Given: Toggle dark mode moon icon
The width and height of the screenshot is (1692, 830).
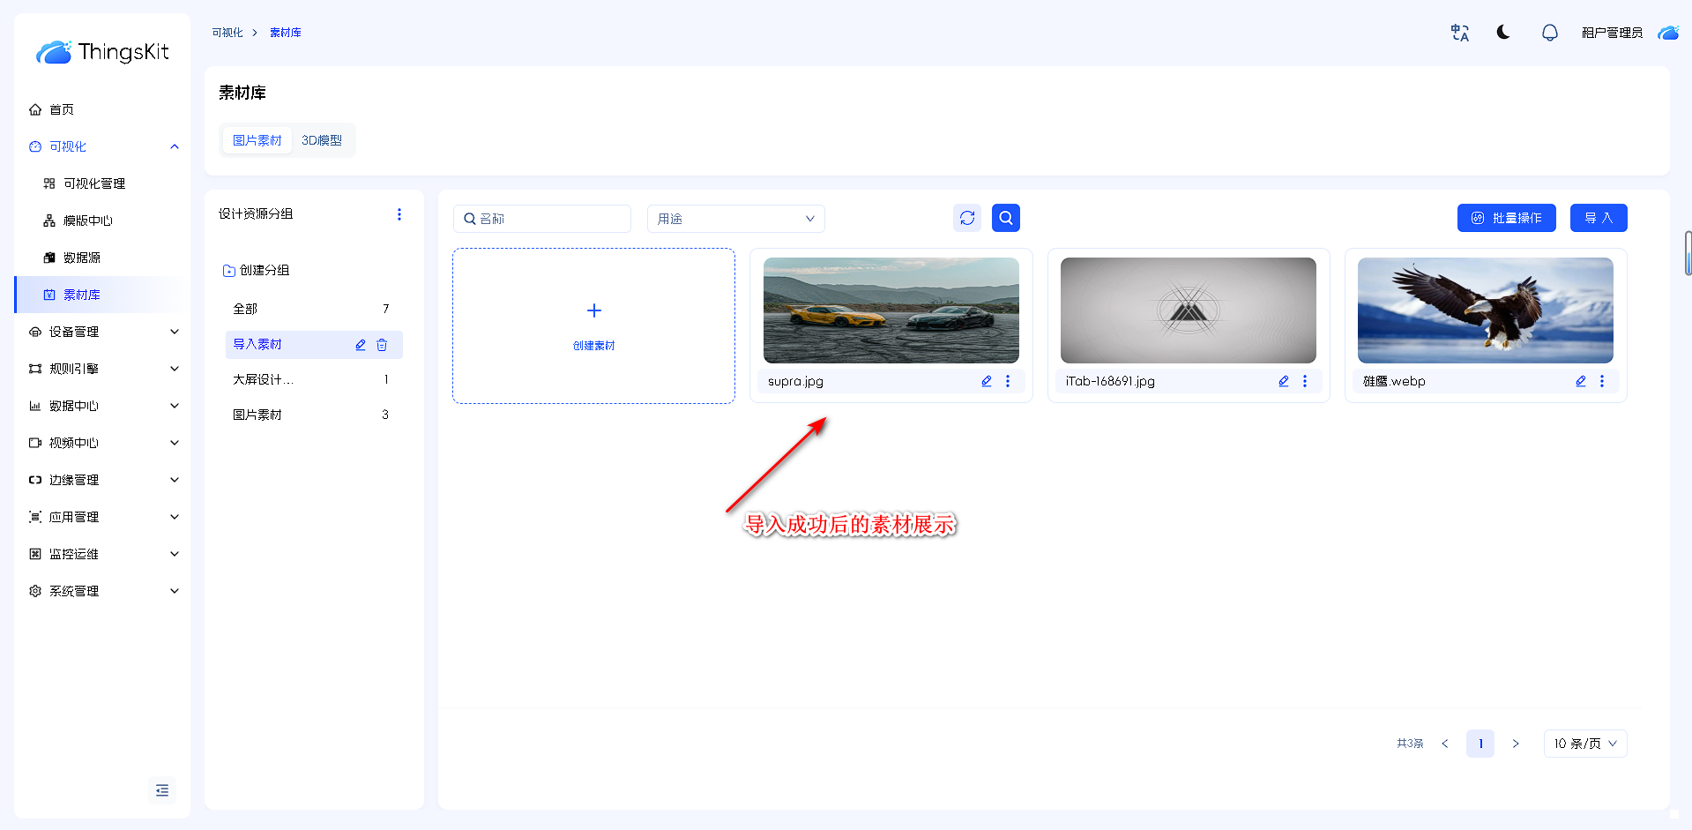Looking at the screenshot, I should pyautogui.click(x=1503, y=33).
